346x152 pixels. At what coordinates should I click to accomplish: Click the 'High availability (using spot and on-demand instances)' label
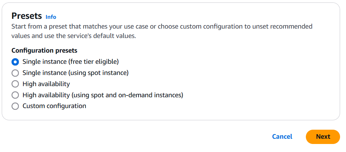click(x=103, y=95)
